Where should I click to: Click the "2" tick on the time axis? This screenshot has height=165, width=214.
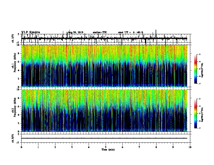point(55,147)
